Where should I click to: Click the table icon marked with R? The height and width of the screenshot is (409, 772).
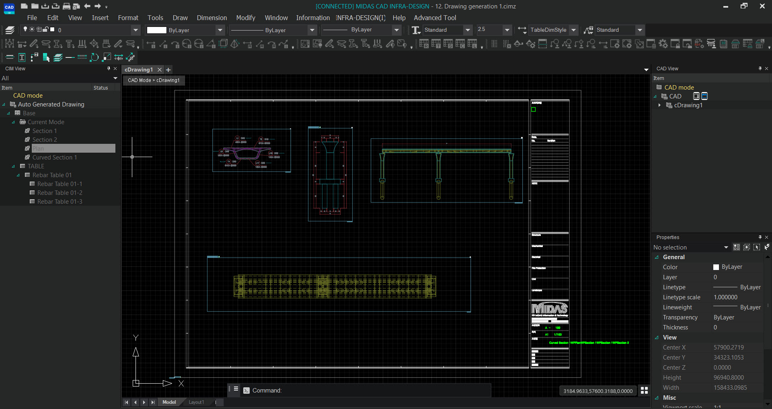click(424, 44)
